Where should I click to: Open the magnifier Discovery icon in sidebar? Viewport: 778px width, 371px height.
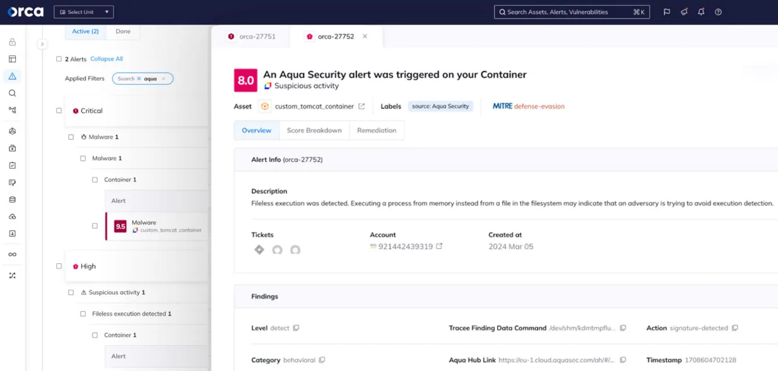12,93
